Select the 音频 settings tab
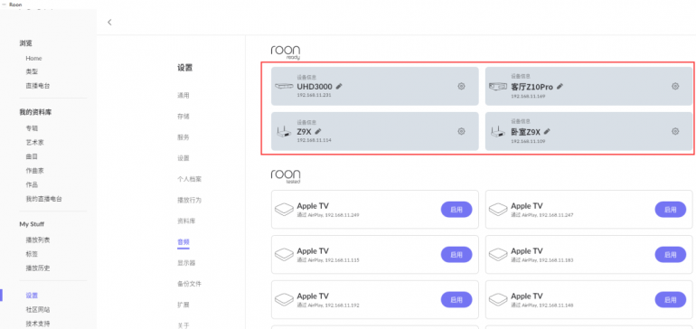Screen dimensions: 696x329 click(183, 242)
